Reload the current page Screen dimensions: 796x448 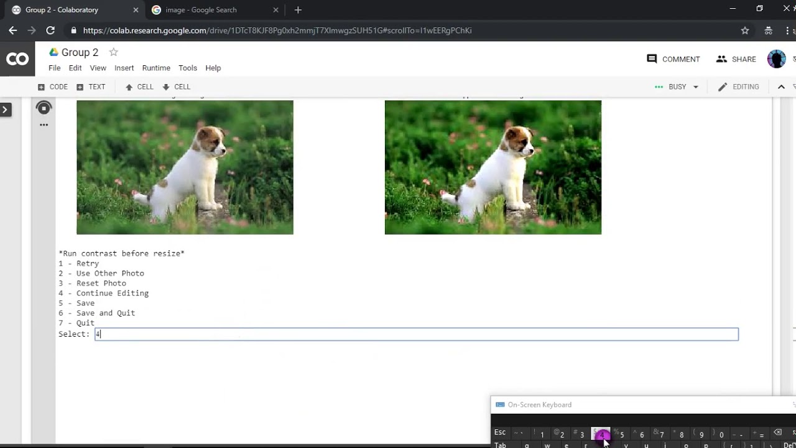(50, 30)
